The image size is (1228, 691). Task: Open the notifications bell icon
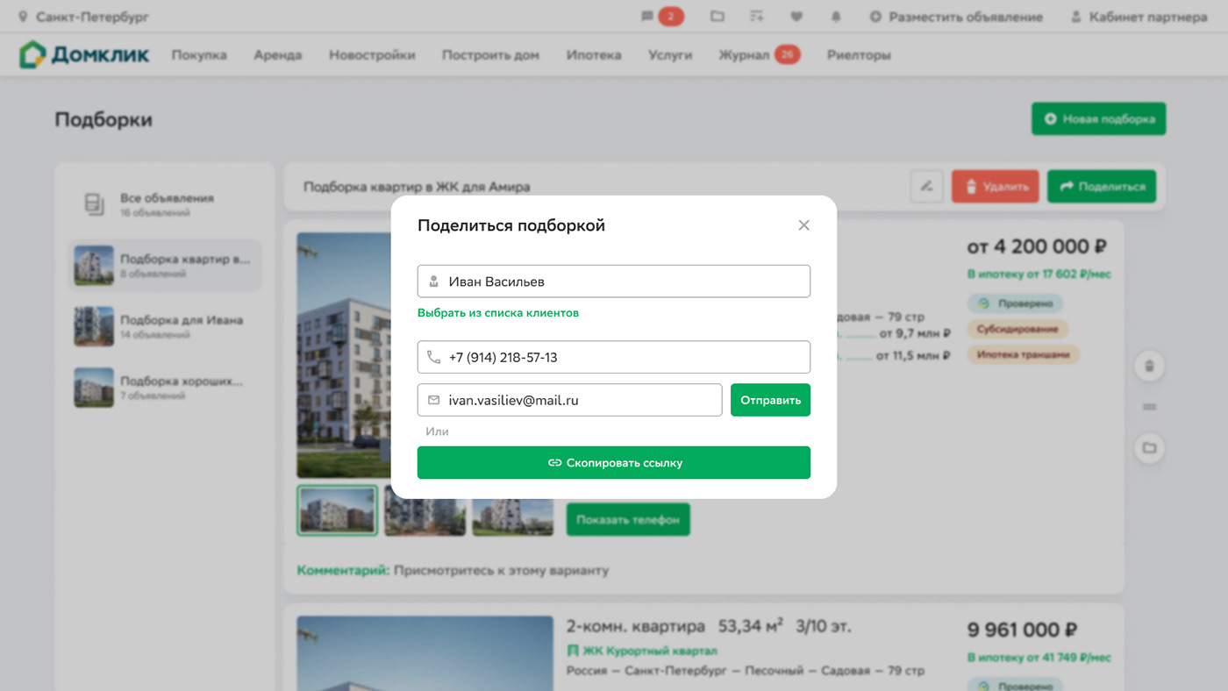click(835, 16)
